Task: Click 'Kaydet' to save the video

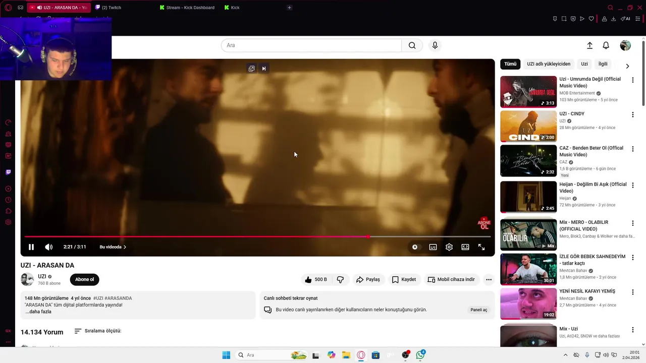Action: tap(404, 279)
